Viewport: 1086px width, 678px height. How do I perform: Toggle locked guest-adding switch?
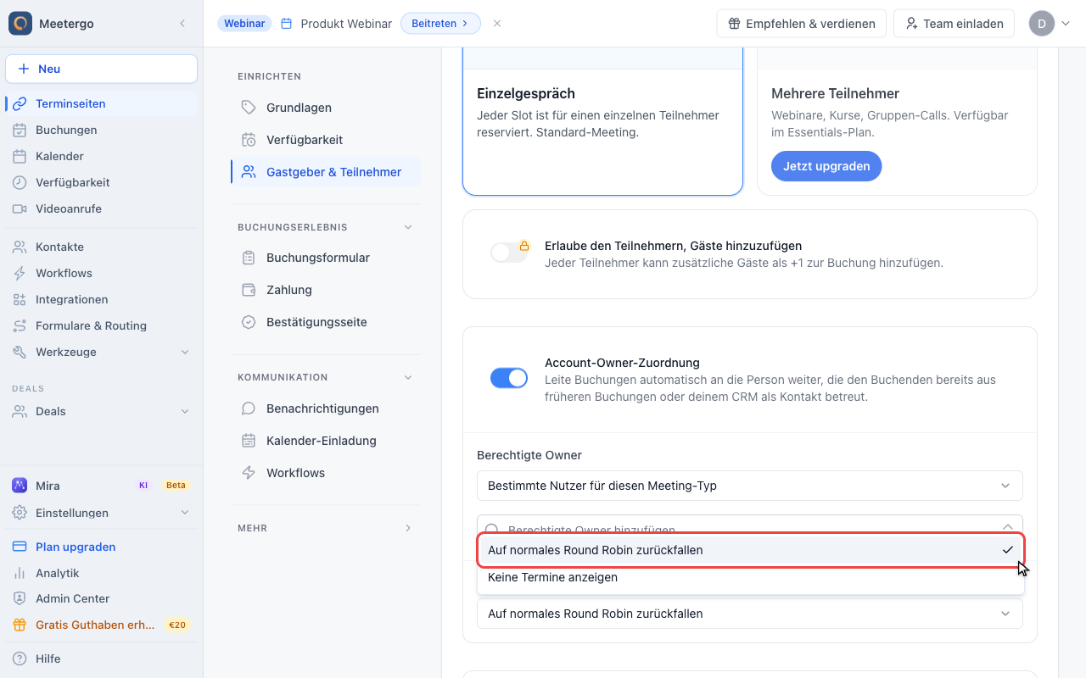[x=509, y=253]
